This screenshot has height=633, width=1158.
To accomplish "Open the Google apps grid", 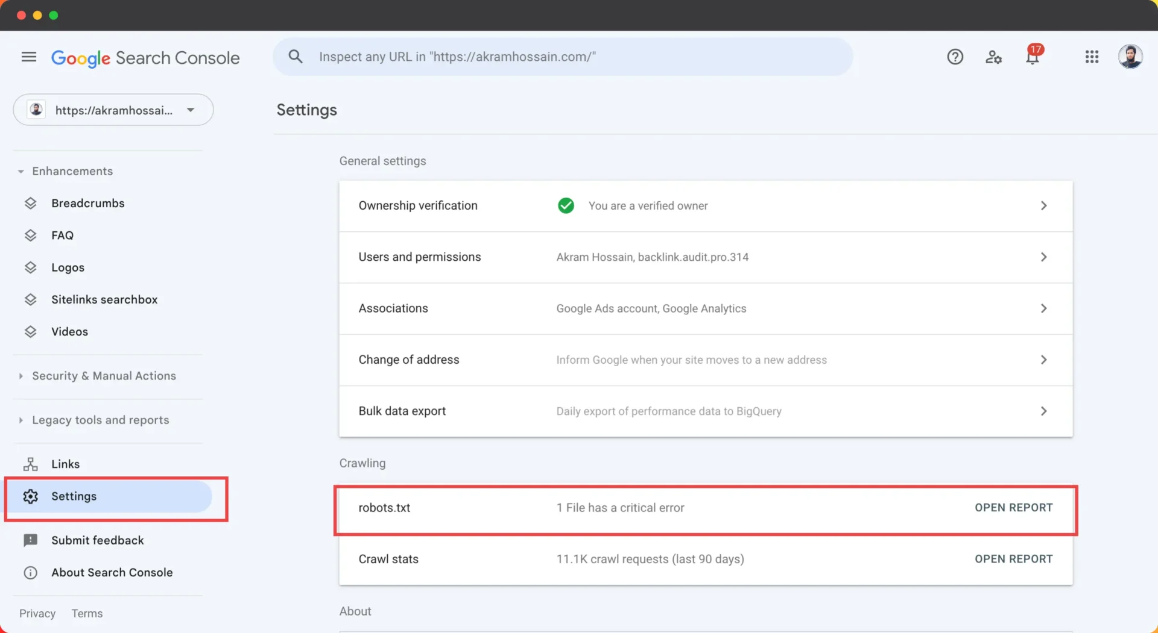I will point(1092,57).
